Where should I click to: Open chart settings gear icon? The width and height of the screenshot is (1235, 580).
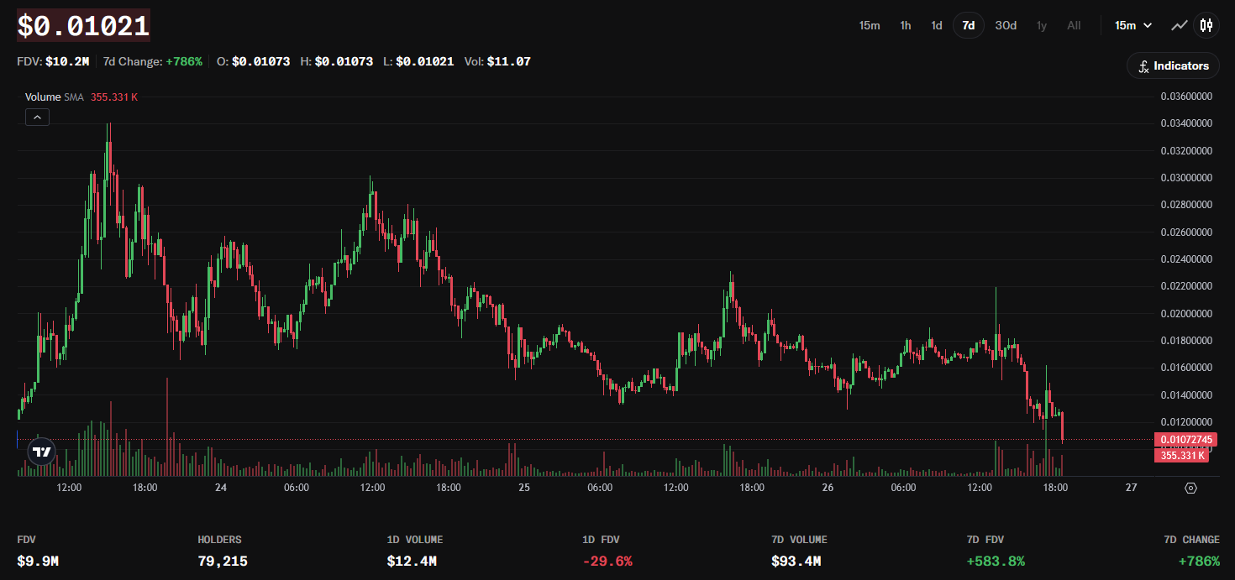point(1190,488)
